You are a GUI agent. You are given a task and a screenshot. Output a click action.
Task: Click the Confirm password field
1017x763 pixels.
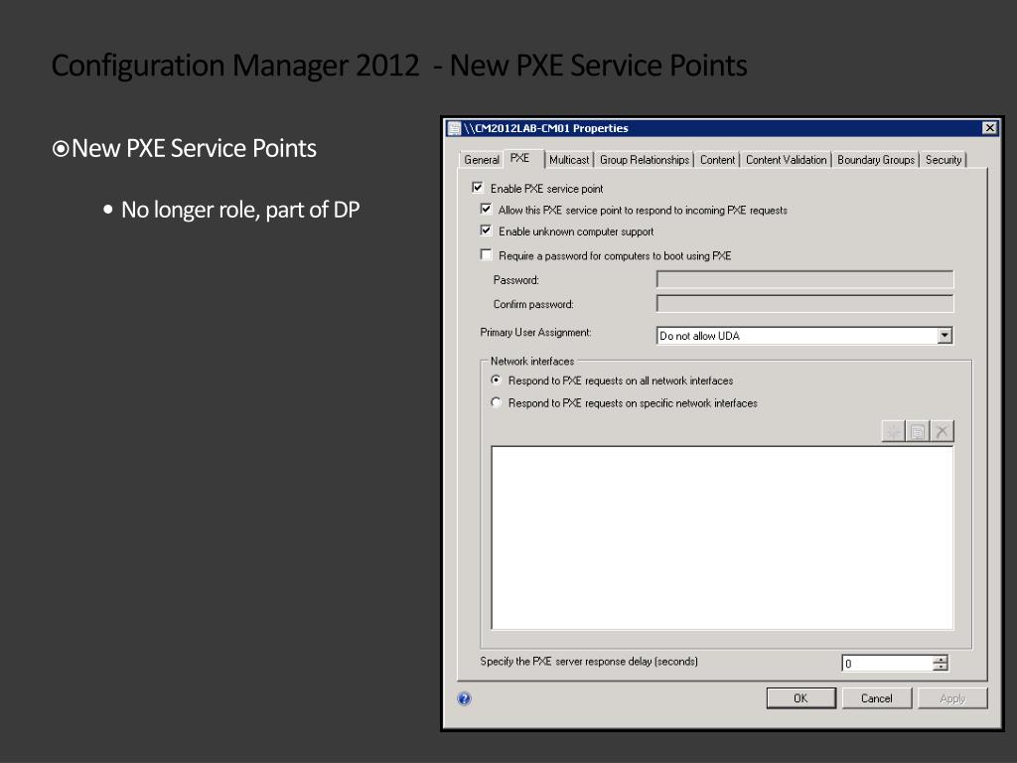point(804,304)
